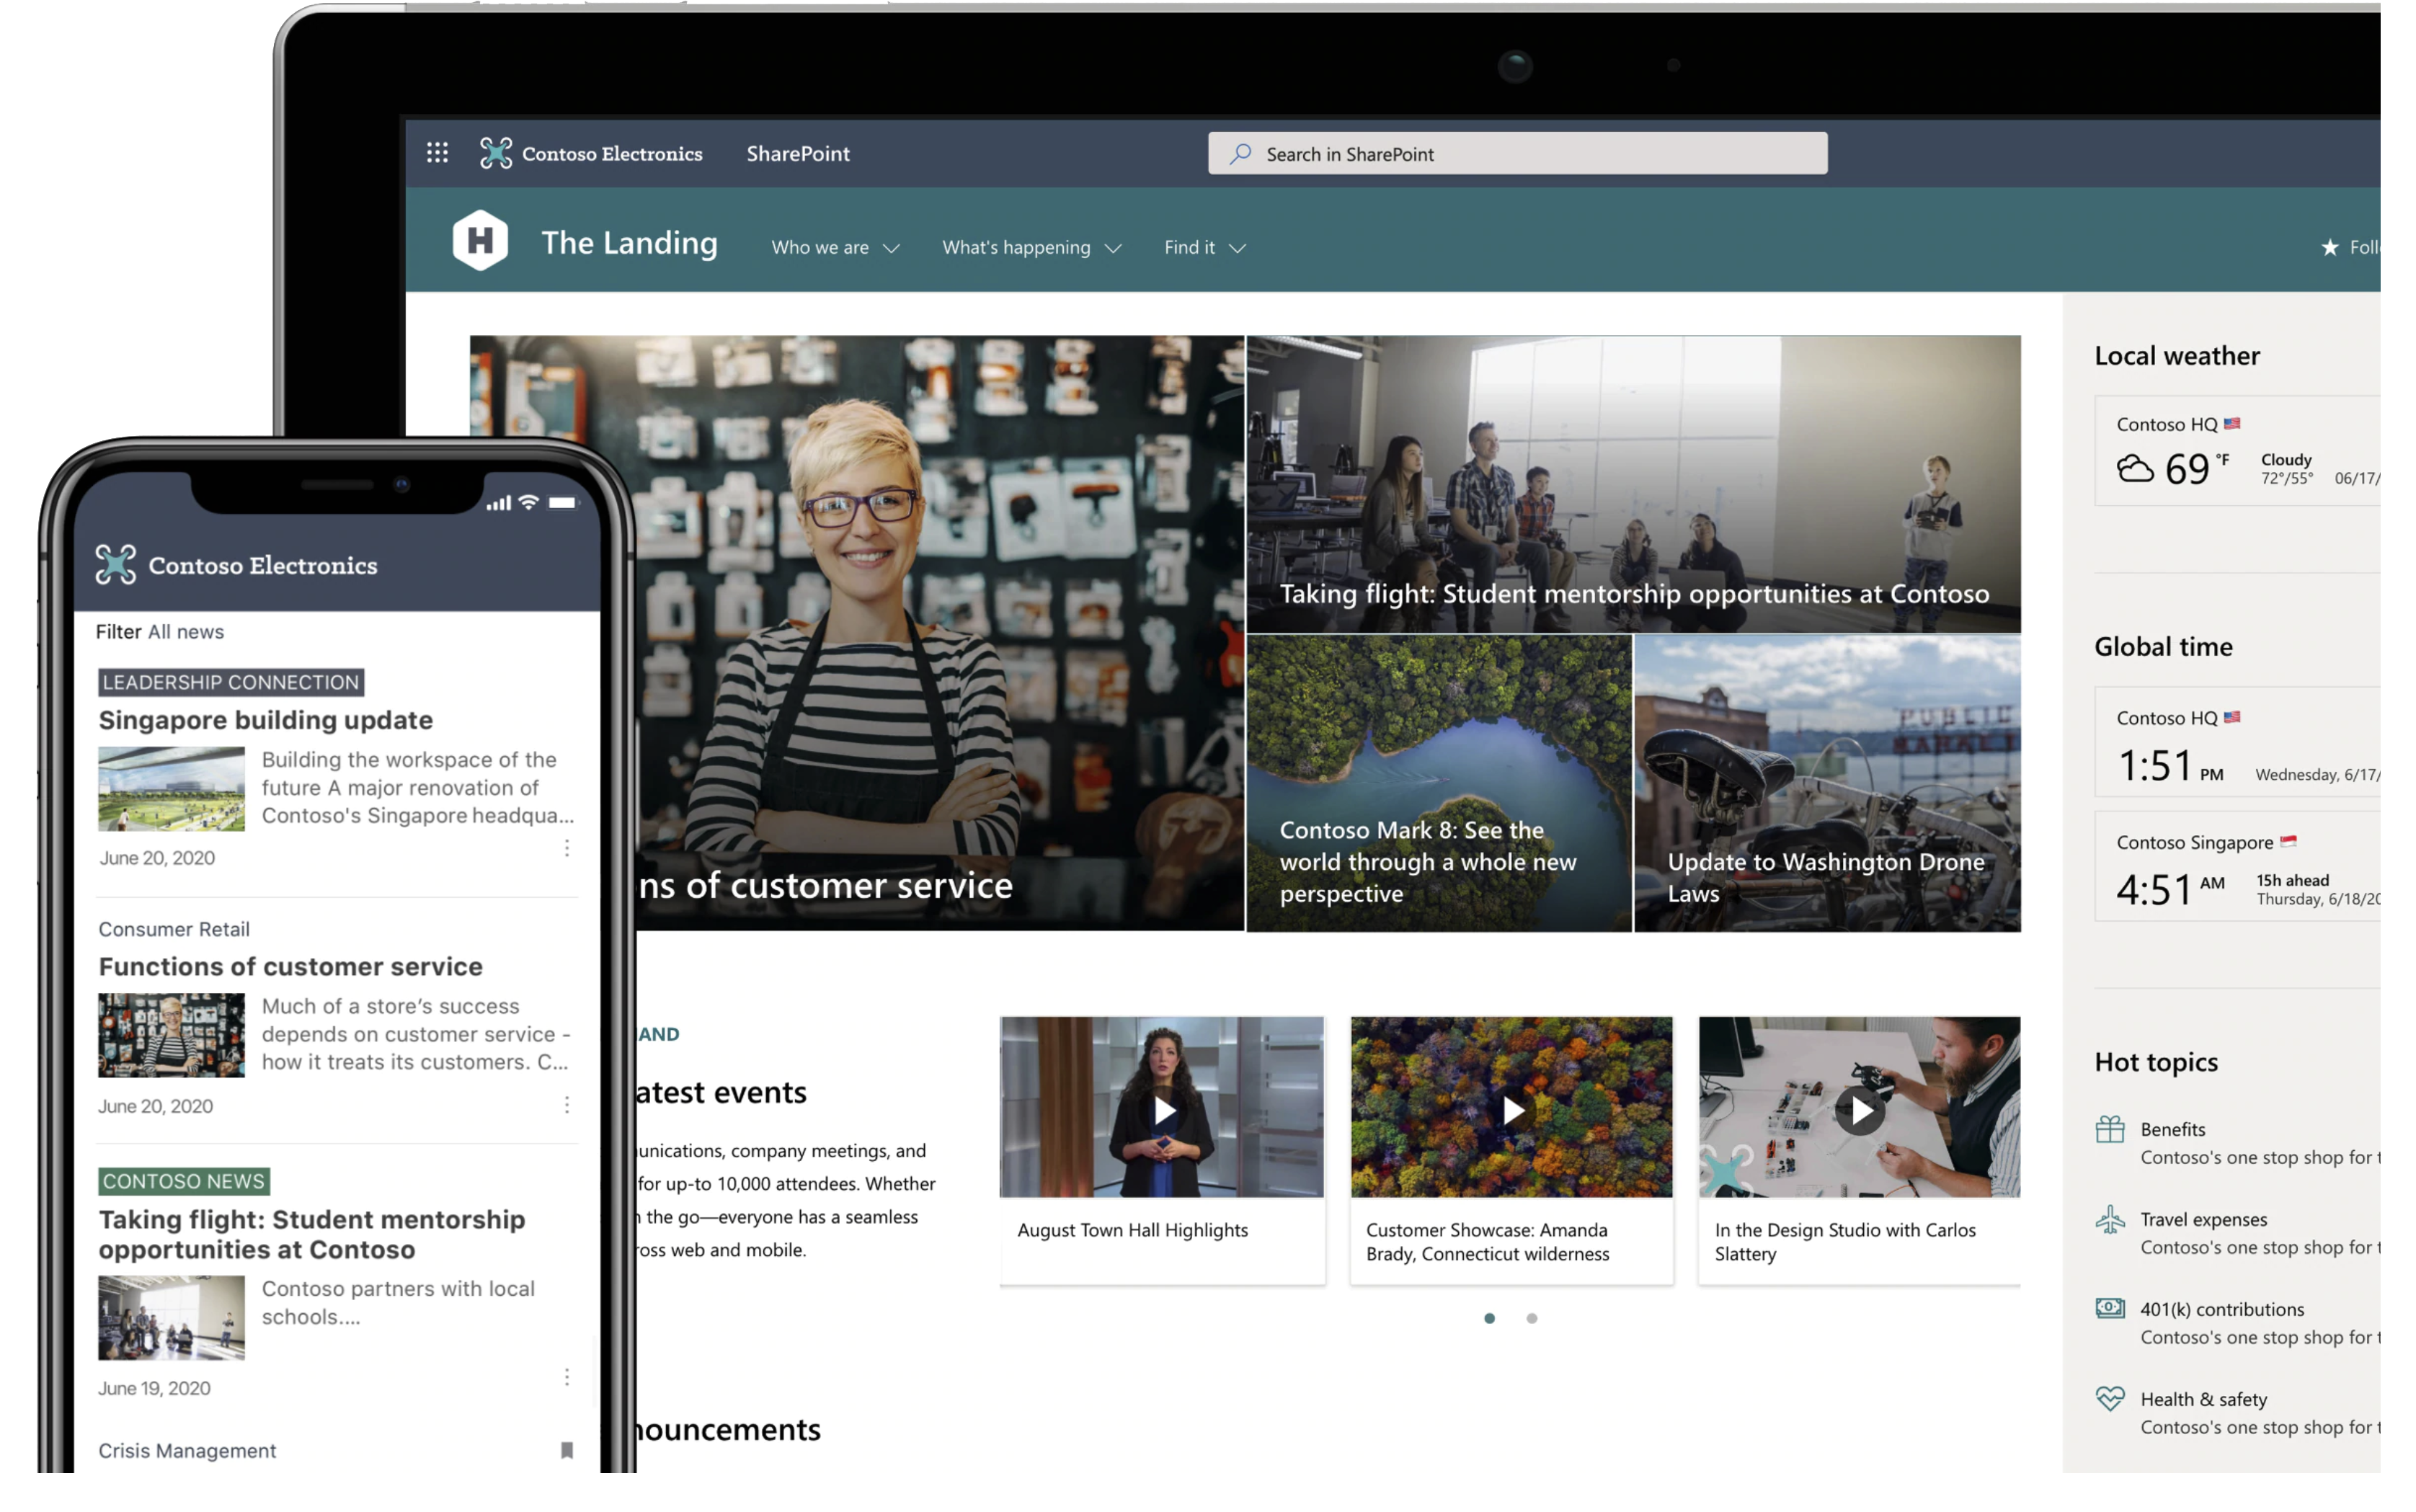Open the student mentorship thumbnail on phone

(171, 1317)
